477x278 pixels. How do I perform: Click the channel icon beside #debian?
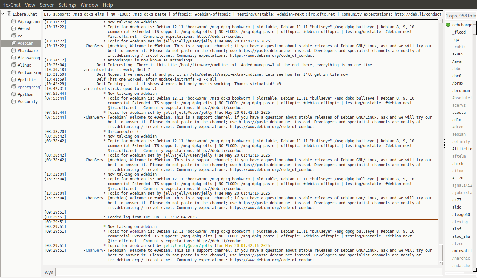[x=14, y=43]
